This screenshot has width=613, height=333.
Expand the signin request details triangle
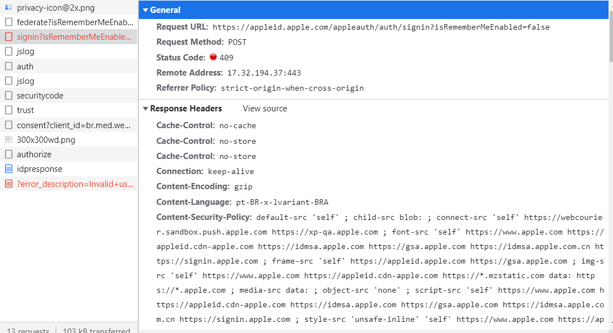coord(8,36)
